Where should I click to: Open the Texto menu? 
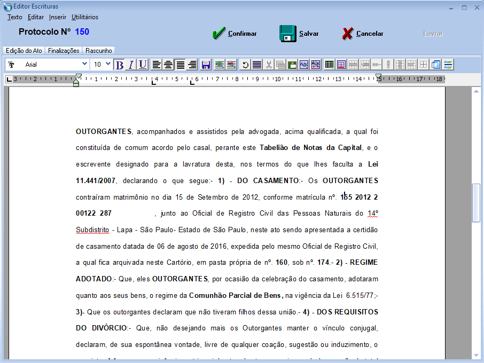pyautogui.click(x=15, y=17)
